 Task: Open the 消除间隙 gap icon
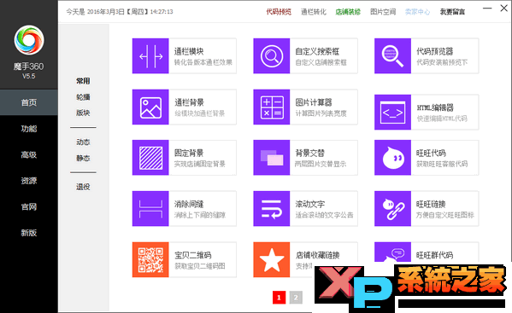(x=150, y=209)
